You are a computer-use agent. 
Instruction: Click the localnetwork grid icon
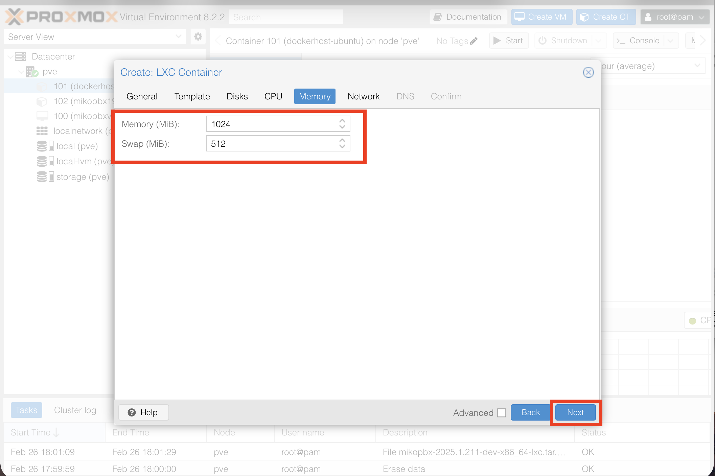[42, 131]
